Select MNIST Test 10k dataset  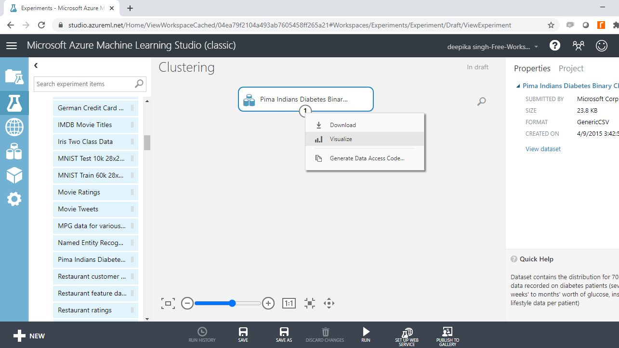95,158
